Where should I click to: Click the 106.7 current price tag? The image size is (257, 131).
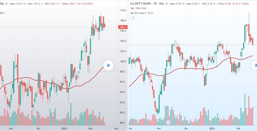(123, 27)
